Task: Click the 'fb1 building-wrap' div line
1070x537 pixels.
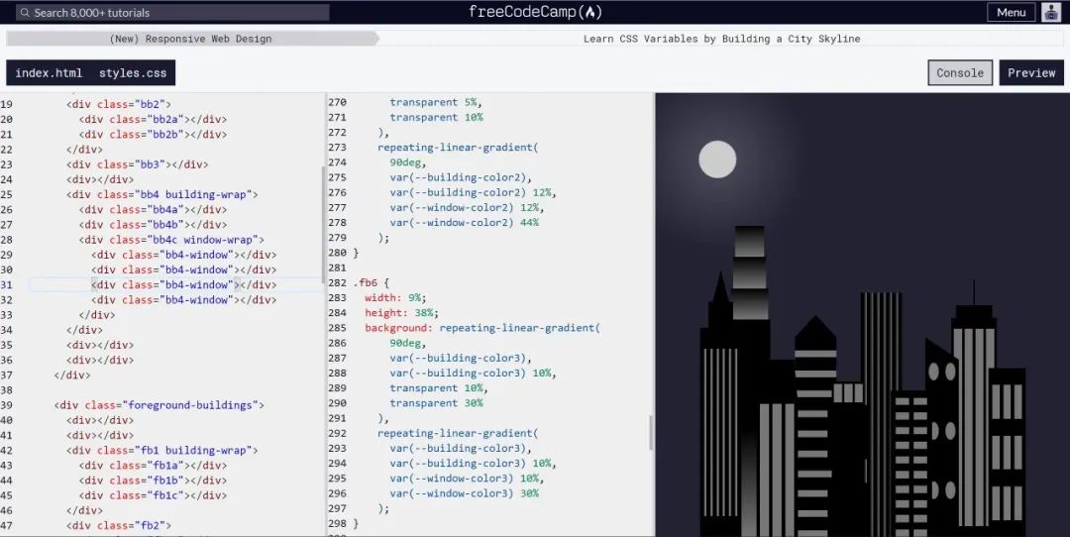Action: click(161, 451)
